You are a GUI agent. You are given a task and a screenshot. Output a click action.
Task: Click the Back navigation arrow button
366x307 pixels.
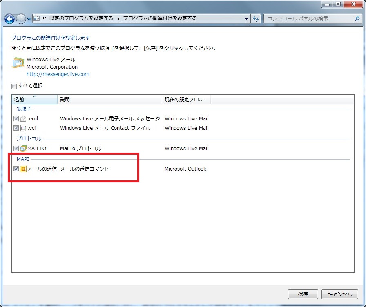(10, 19)
